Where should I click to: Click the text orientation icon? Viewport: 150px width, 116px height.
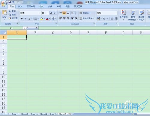(x=72, y=13)
